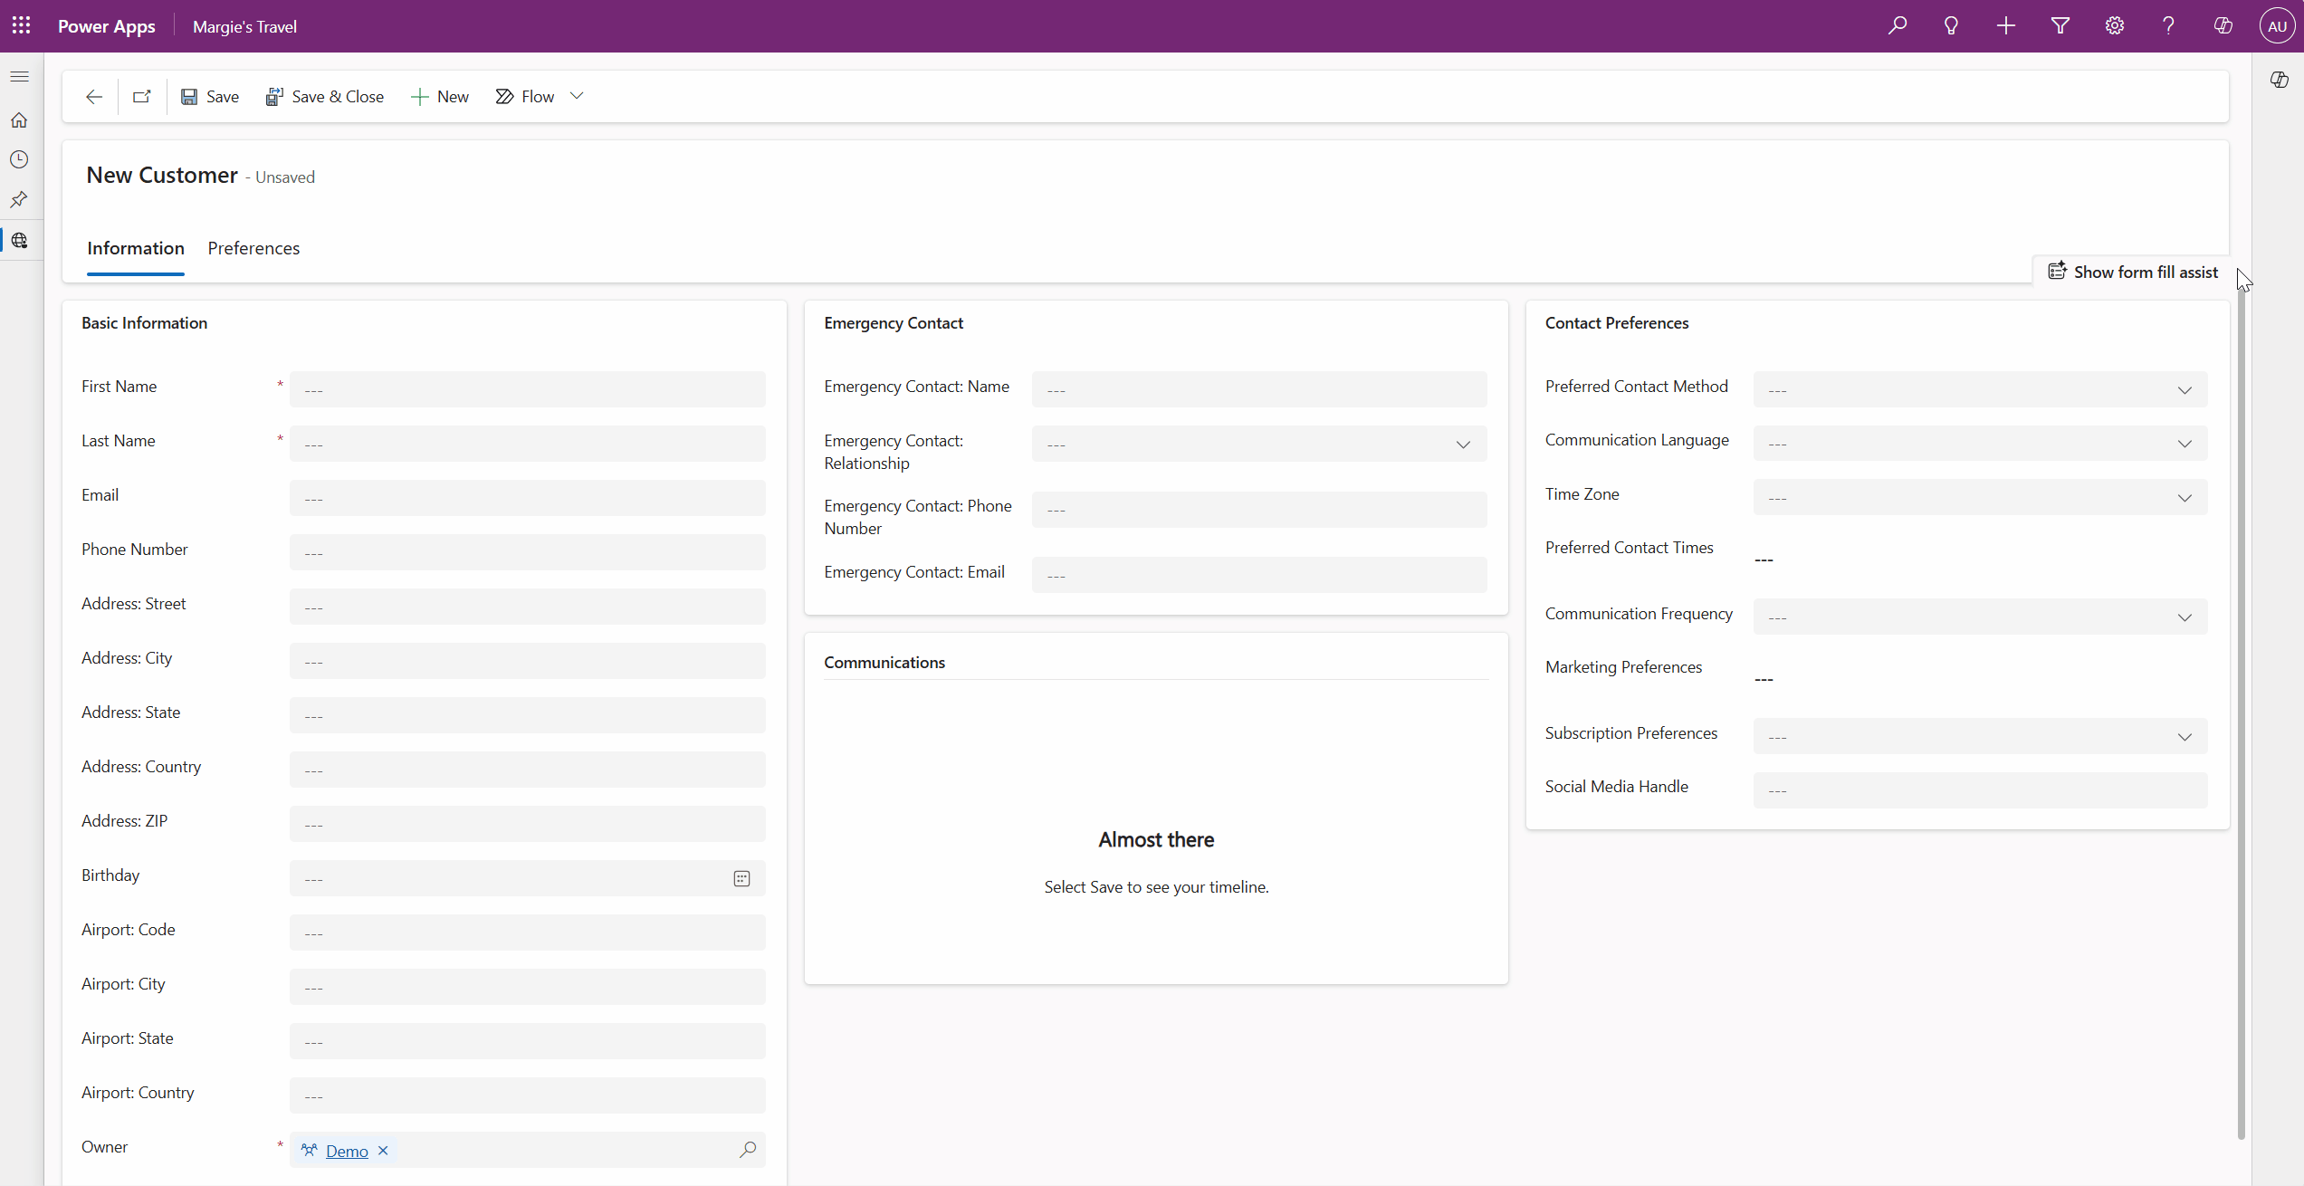Open search from the top bar
Image resolution: width=2304 pixels, height=1186 pixels.
pos(1898,25)
